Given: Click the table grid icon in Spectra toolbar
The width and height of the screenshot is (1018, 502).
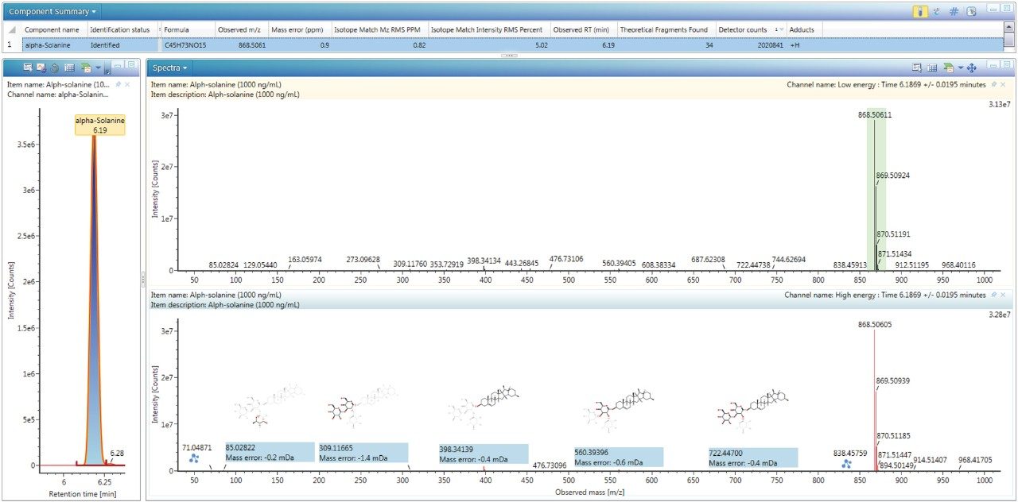Looking at the screenshot, I should coord(932,68).
